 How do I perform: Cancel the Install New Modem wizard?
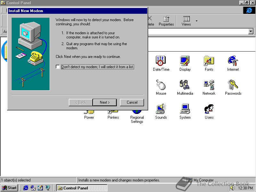[x=132, y=102]
